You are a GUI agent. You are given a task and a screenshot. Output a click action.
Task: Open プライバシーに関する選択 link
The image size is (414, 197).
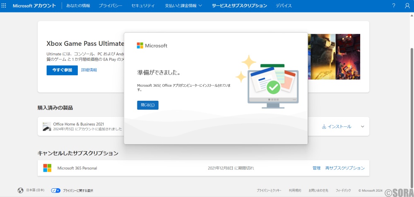click(x=78, y=190)
